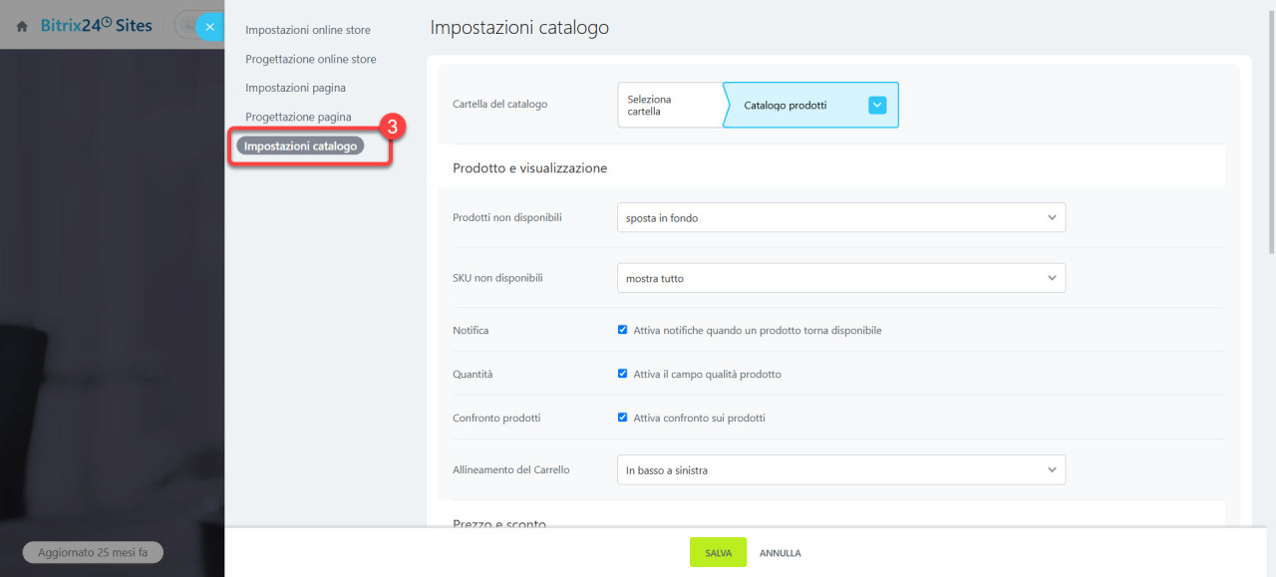Select the highlighted Impostazioni catalogo item

pyautogui.click(x=300, y=146)
